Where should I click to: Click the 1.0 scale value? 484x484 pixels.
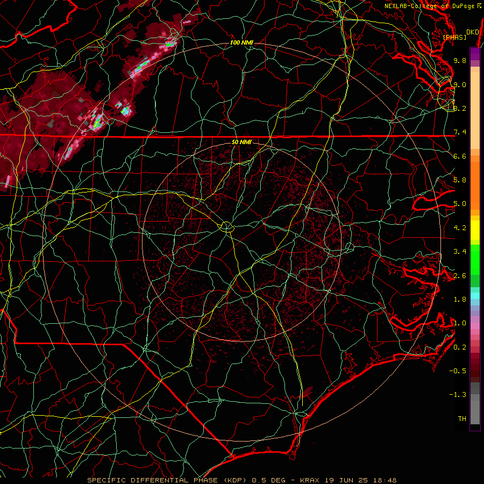(460, 323)
